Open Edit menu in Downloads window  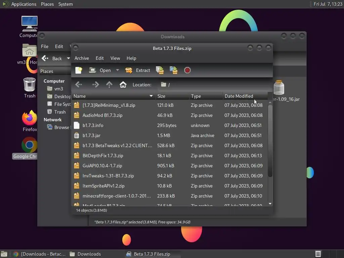click(59, 46)
